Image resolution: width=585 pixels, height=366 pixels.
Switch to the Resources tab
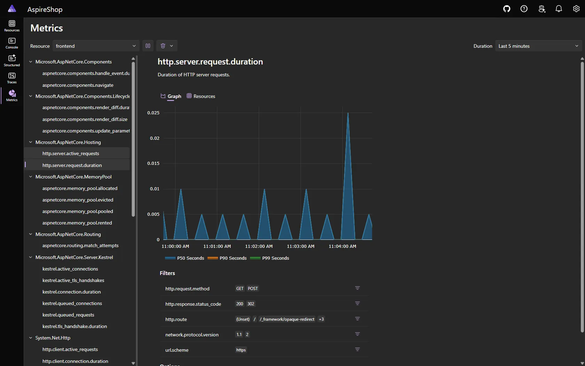[201, 96]
